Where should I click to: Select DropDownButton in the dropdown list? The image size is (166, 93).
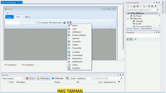coord(79,35)
